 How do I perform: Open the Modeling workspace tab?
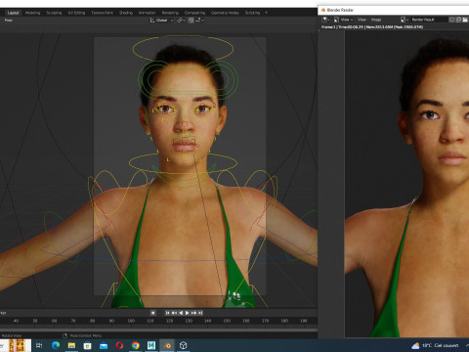pos(33,13)
